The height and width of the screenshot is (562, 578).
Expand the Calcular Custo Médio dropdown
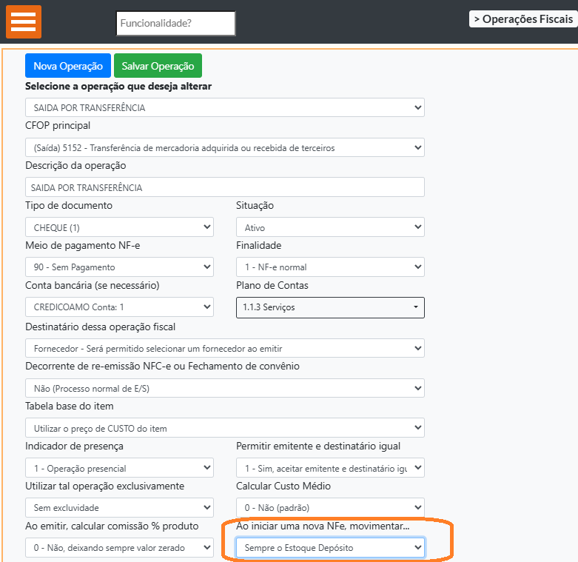coord(330,508)
